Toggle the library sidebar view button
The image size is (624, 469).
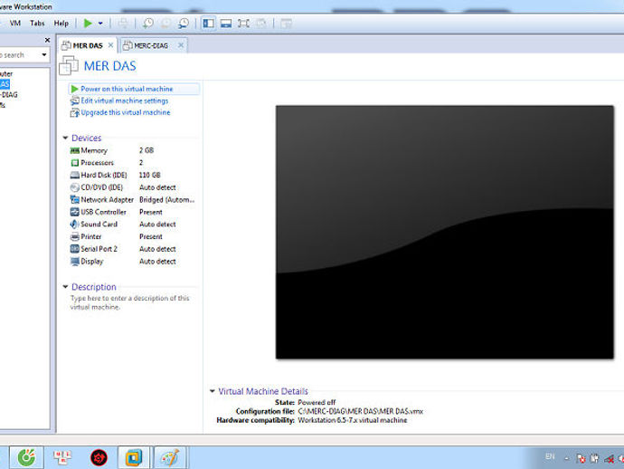click(x=208, y=24)
